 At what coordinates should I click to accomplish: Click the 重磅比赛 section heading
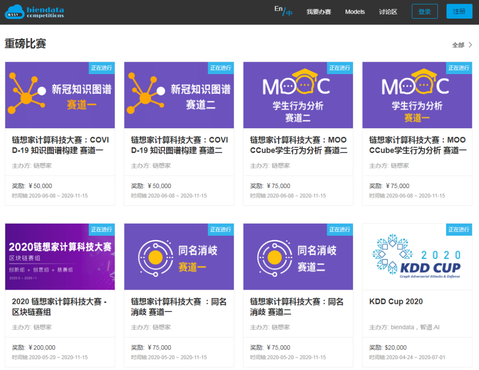coord(25,43)
